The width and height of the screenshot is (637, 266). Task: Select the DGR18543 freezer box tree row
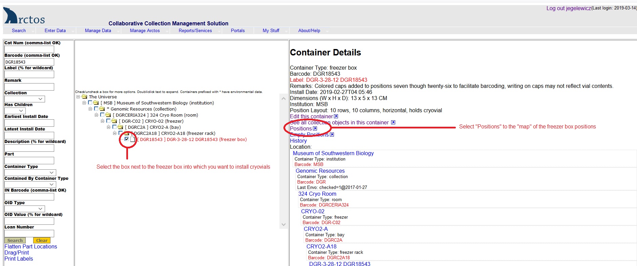(192, 139)
